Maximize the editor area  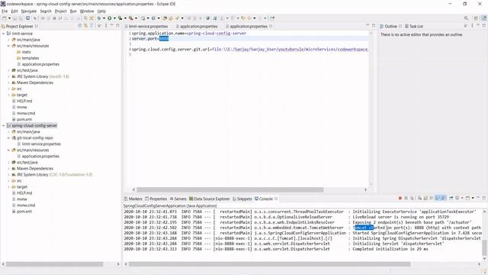[x=374, y=25]
